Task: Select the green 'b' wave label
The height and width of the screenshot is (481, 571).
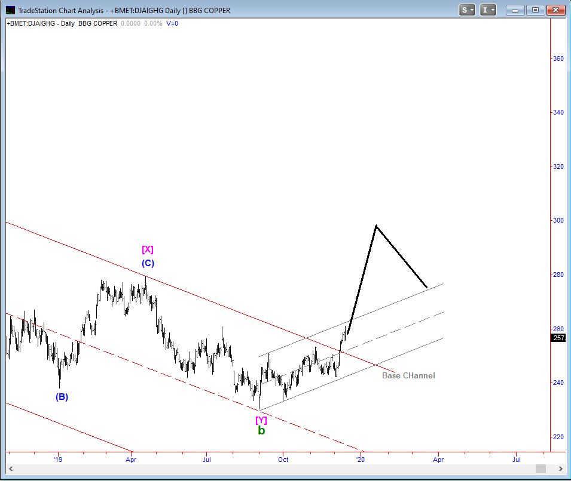Action: [x=261, y=430]
